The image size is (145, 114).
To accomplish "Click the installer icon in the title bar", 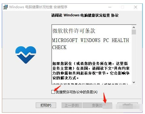I will [x=5, y=7].
